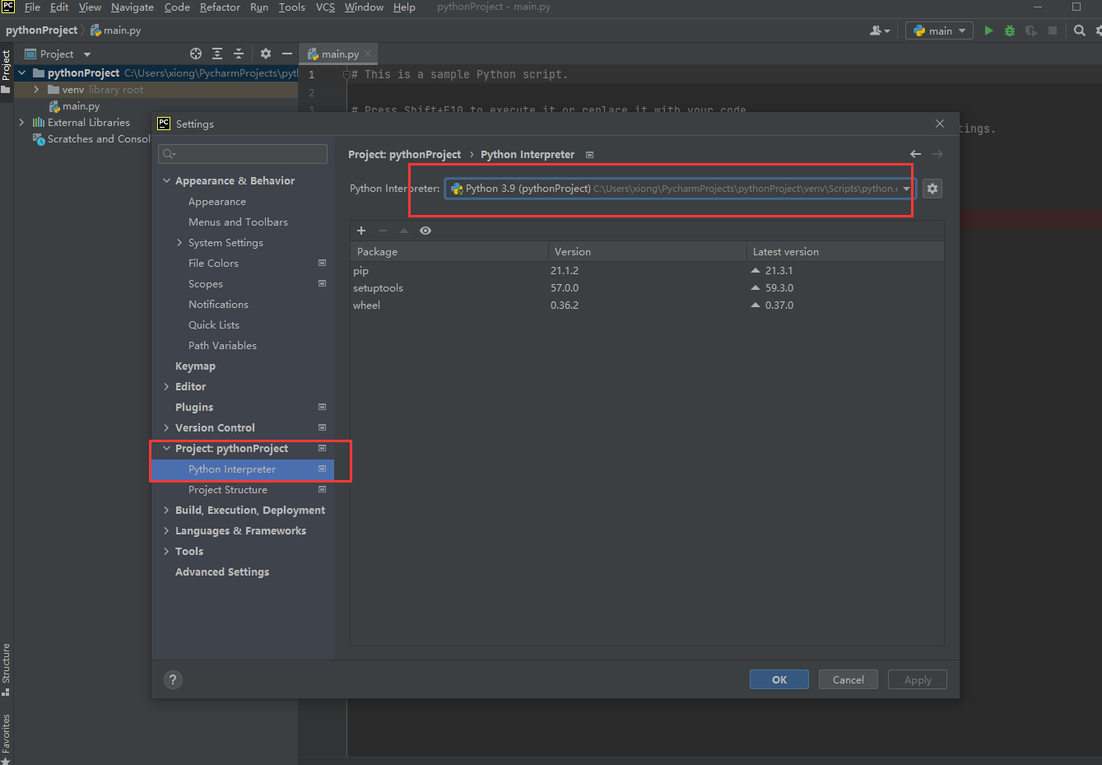Viewport: 1102px width, 765px height.
Task: Click the locate opened file crosshair icon
Action: 196,54
